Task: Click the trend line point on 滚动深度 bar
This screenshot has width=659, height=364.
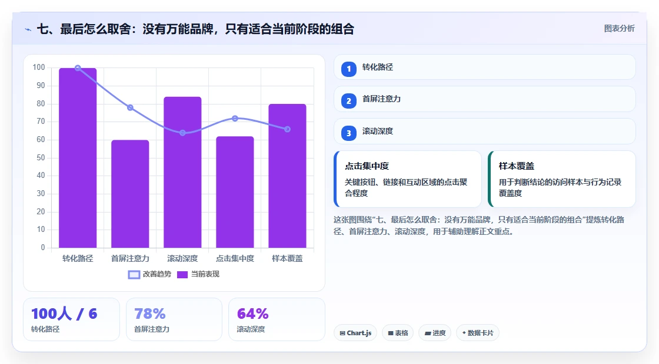Action: click(x=182, y=133)
